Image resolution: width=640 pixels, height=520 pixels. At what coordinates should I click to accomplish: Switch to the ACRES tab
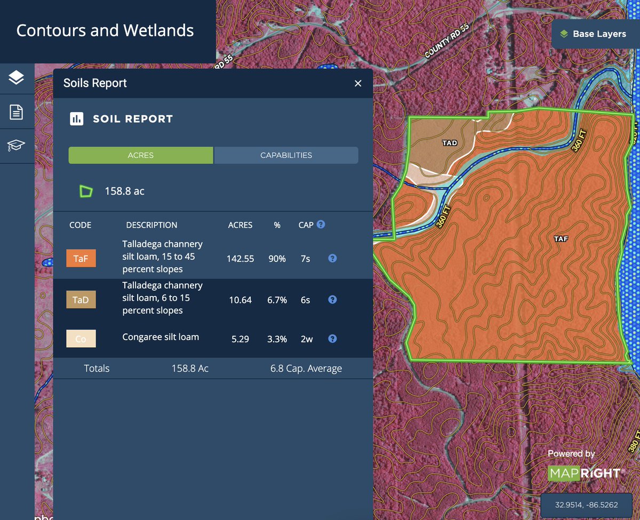click(x=141, y=155)
